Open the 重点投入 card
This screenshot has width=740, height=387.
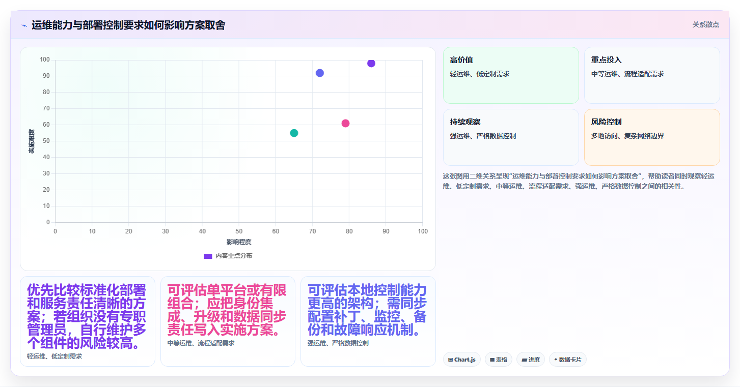pos(652,75)
